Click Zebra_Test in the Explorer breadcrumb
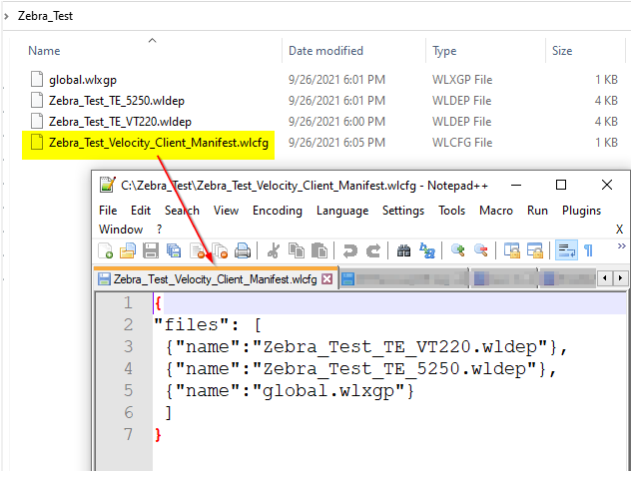 (x=46, y=16)
